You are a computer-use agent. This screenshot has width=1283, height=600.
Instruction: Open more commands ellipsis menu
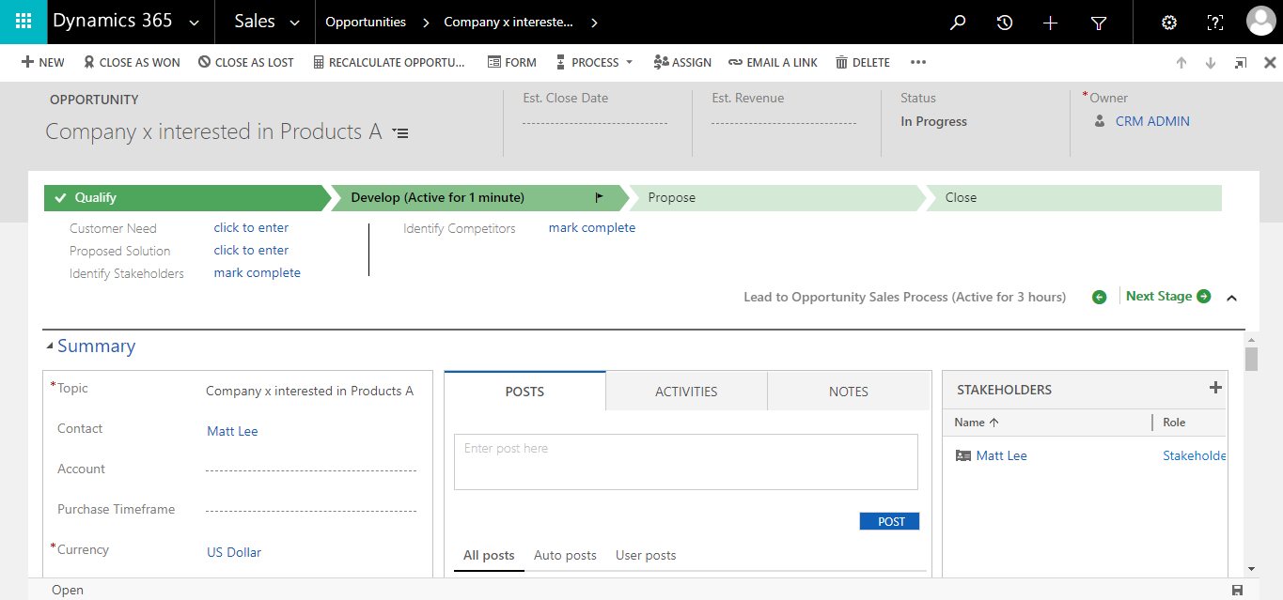918,63
